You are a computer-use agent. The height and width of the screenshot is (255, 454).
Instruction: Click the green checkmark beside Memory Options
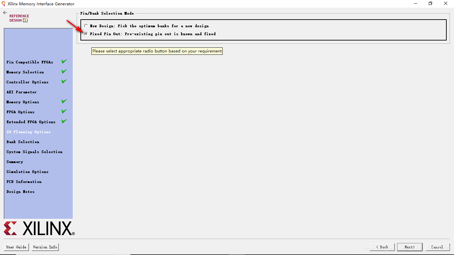tap(64, 101)
